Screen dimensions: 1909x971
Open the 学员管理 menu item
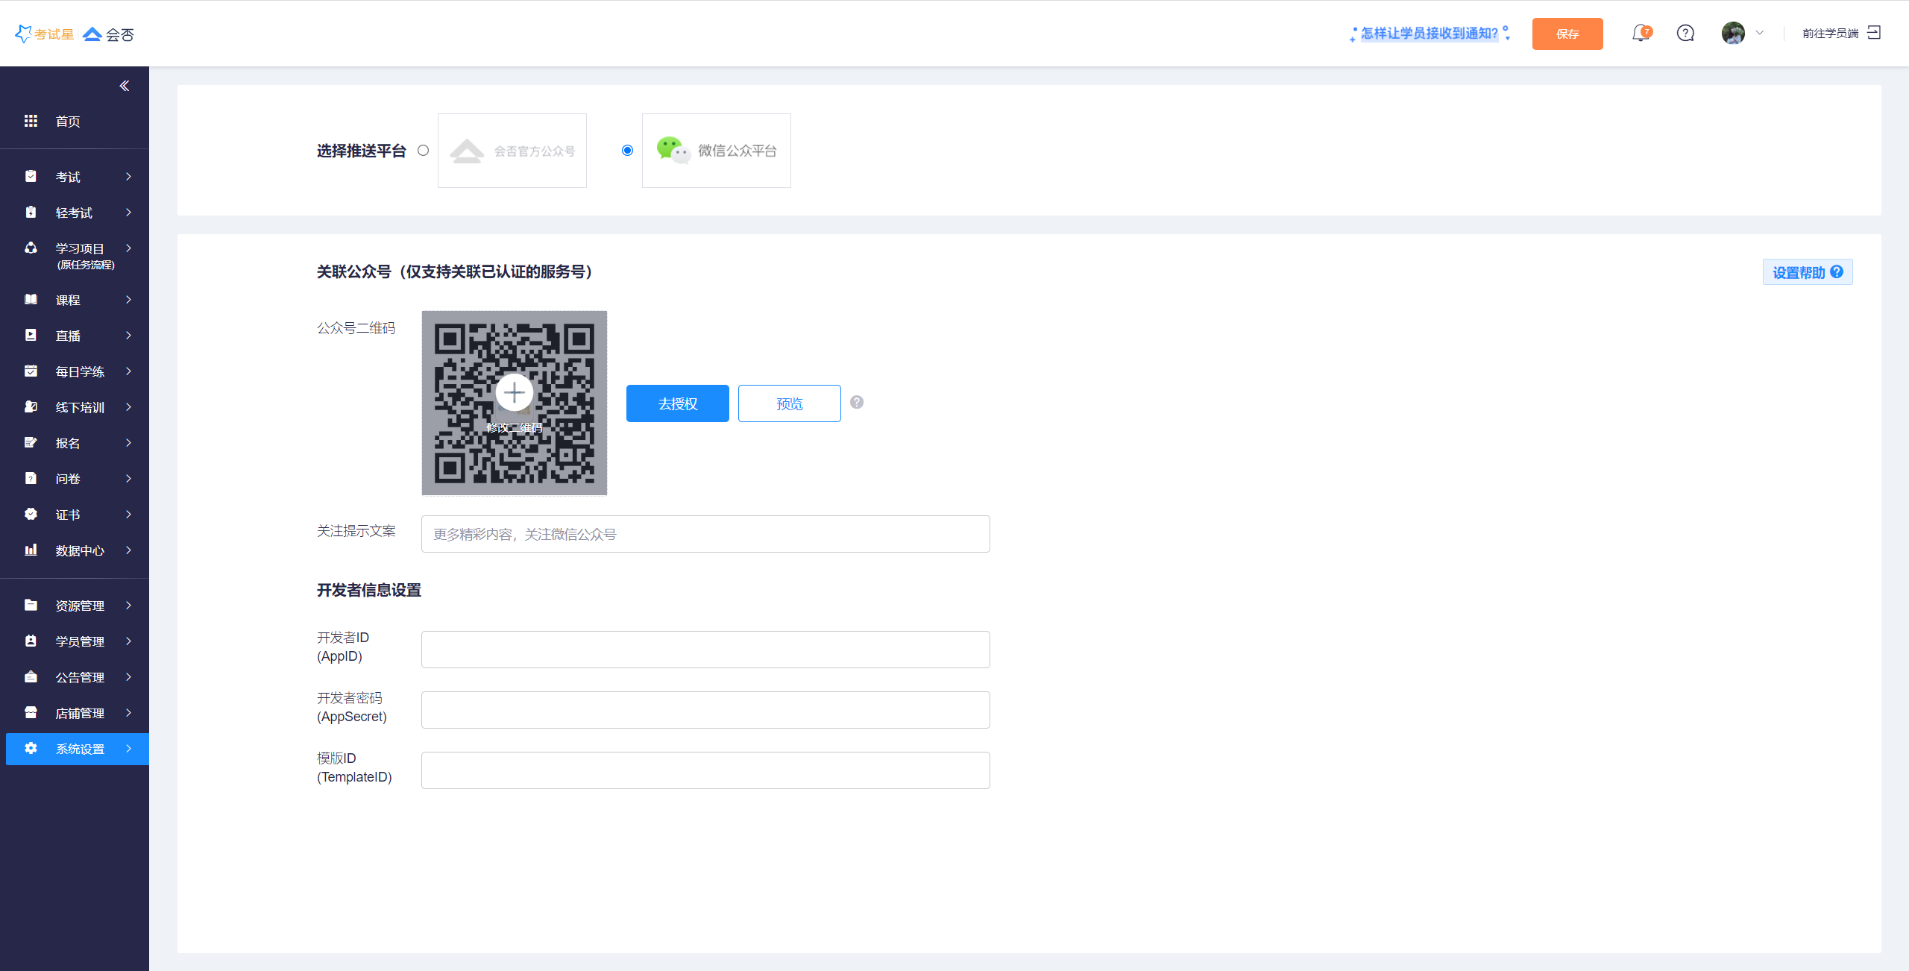pos(79,641)
